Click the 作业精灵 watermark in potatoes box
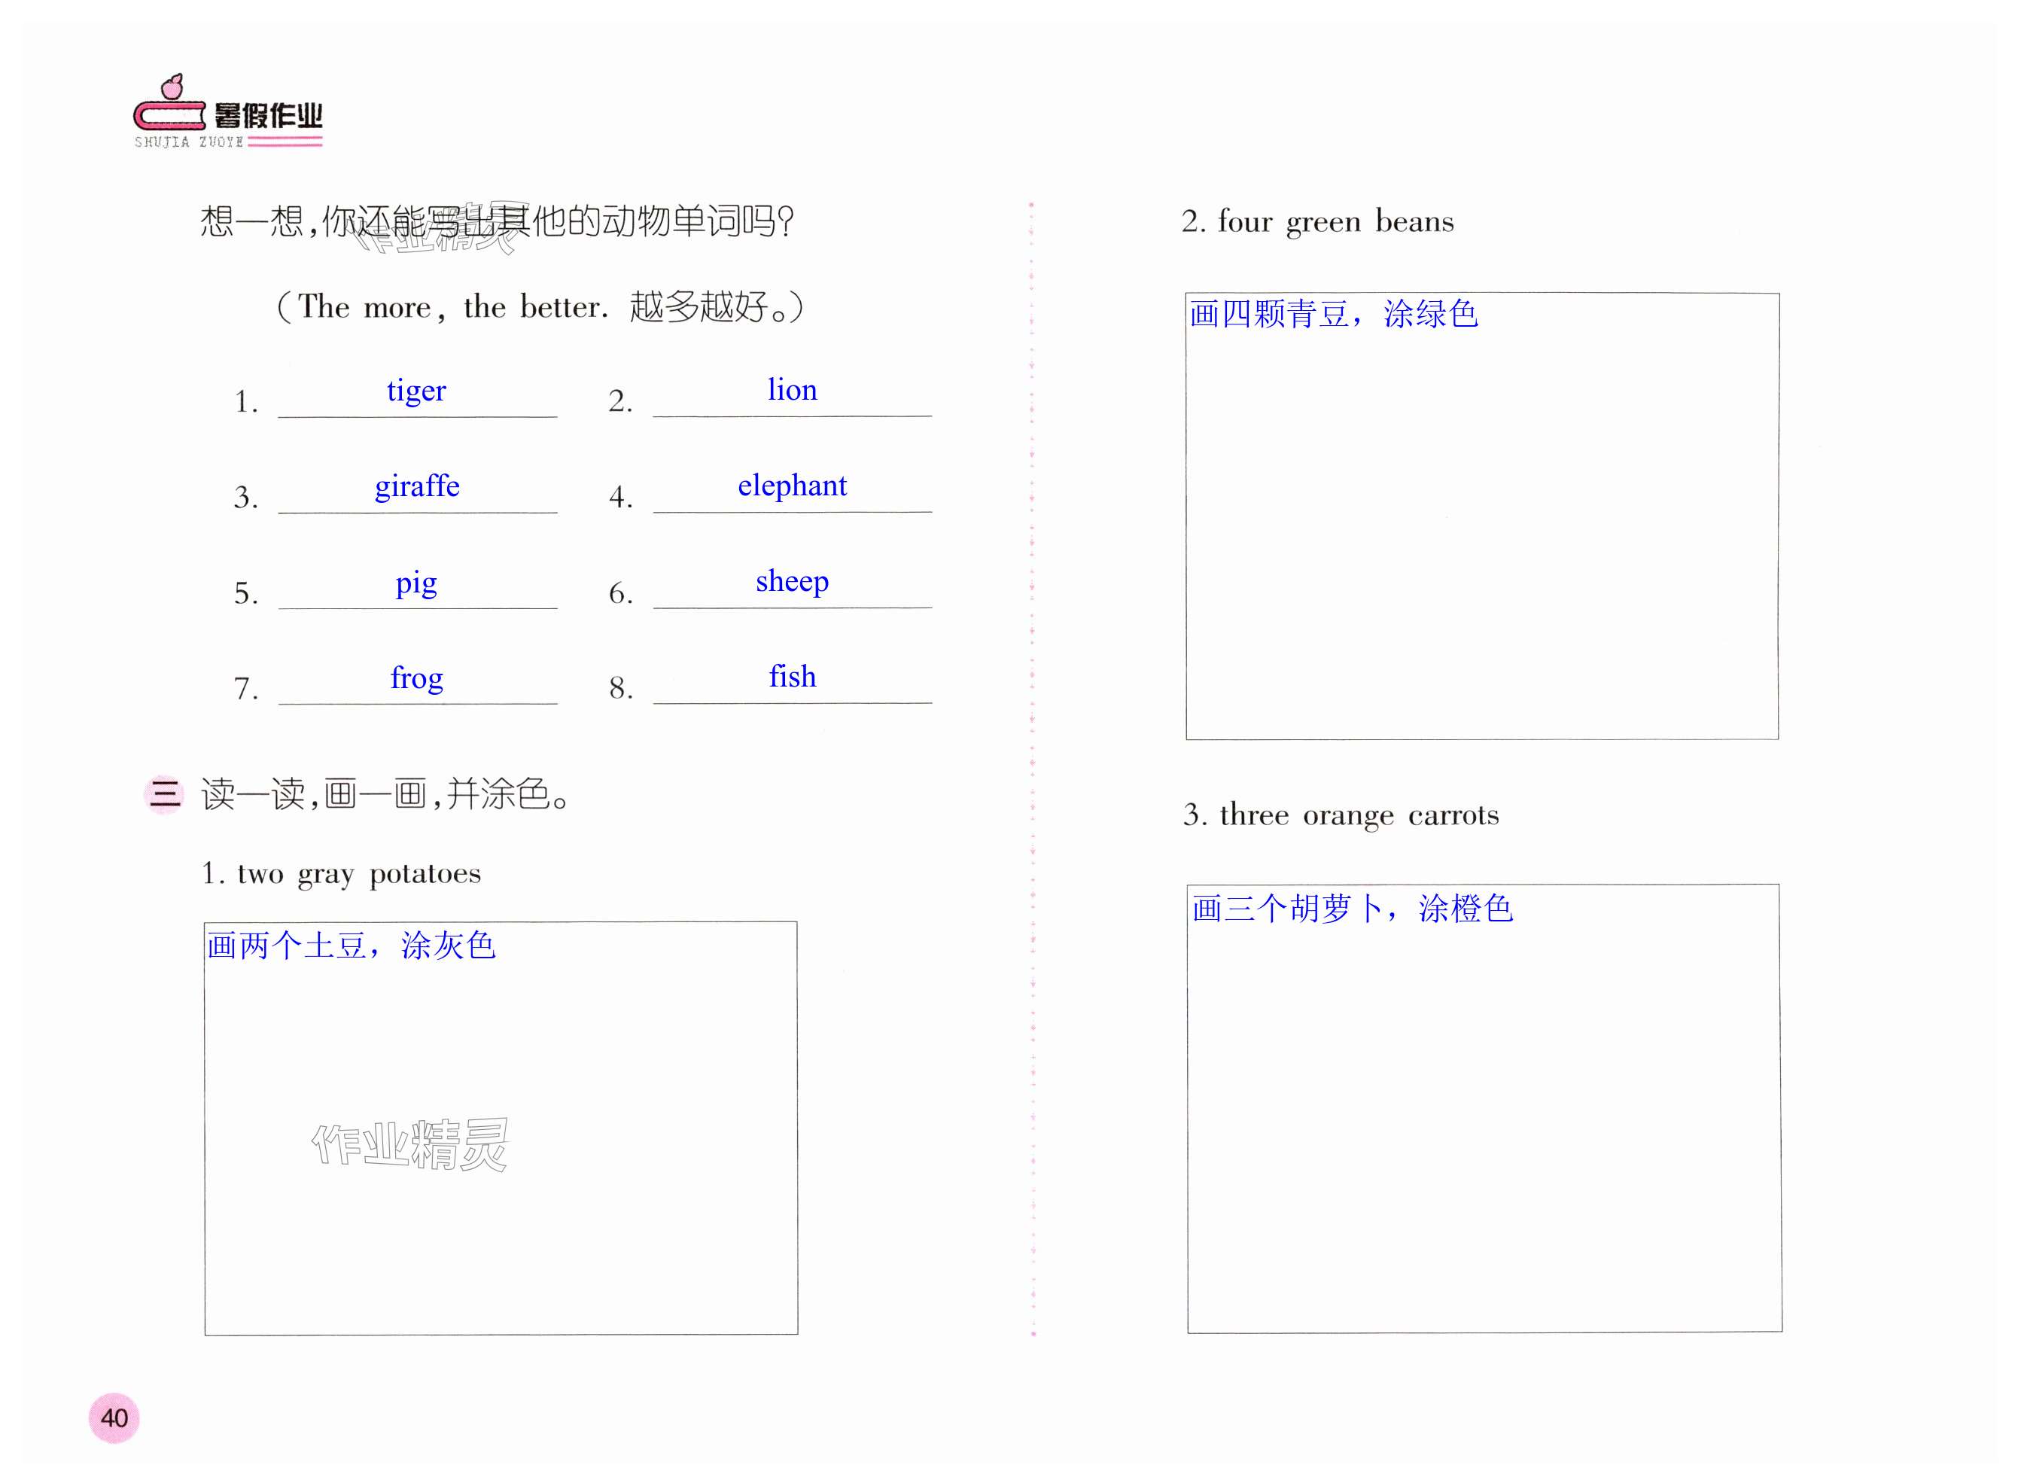Screen dimensions: 2018x1483 click(409, 1144)
